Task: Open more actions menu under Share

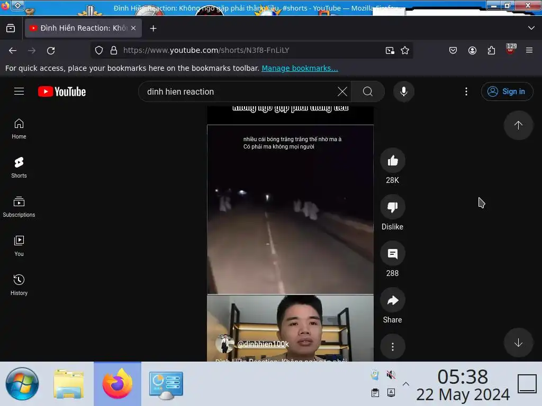Action: click(x=392, y=347)
